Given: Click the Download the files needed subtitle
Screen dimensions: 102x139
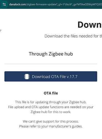Looking at the screenshot, I should 73,36.
